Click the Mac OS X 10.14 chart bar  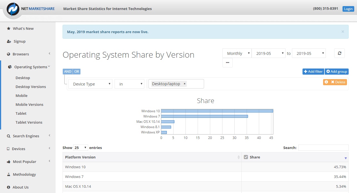(x=168, y=121)
